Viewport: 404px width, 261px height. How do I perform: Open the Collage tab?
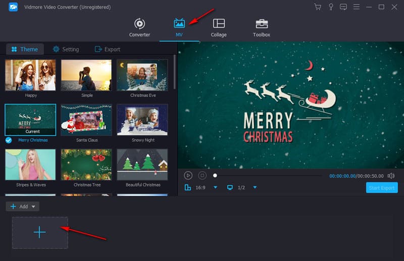(219, 28)
